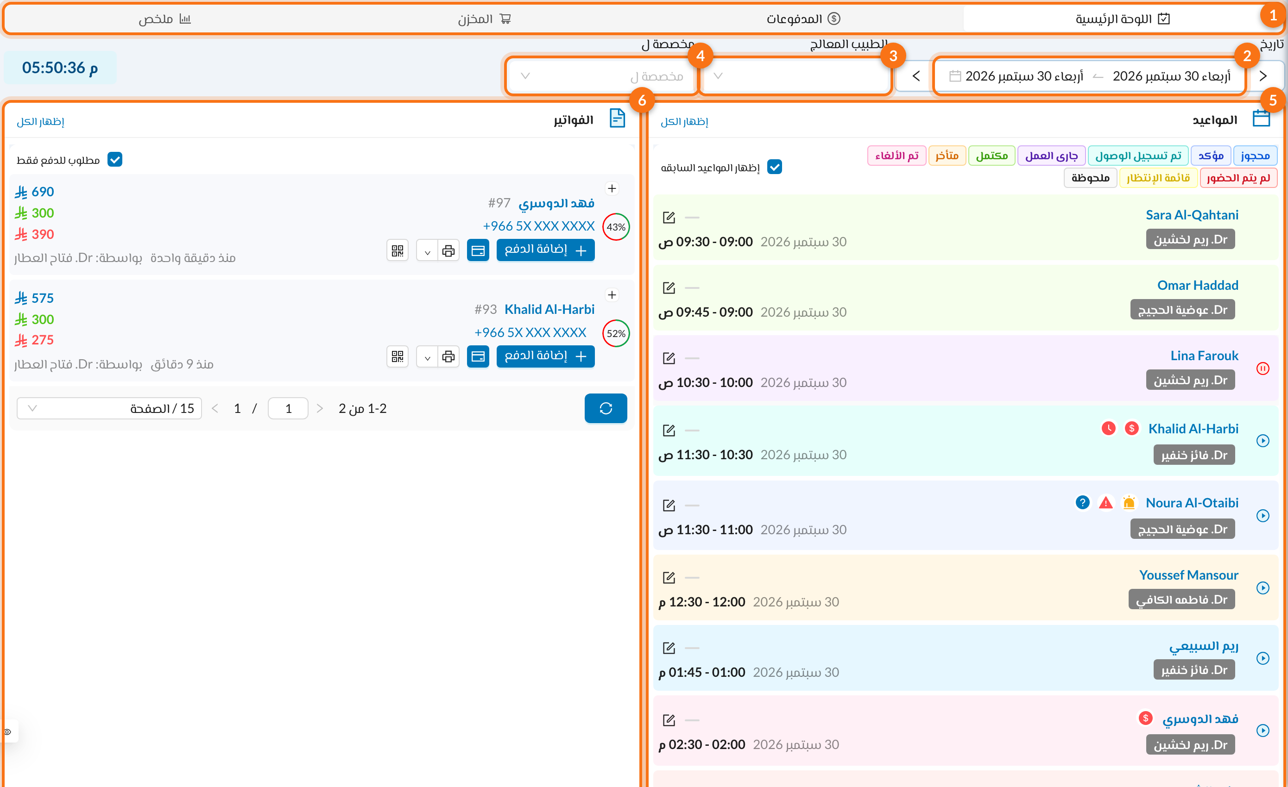Expand invoice #97 row with plus

612,188
